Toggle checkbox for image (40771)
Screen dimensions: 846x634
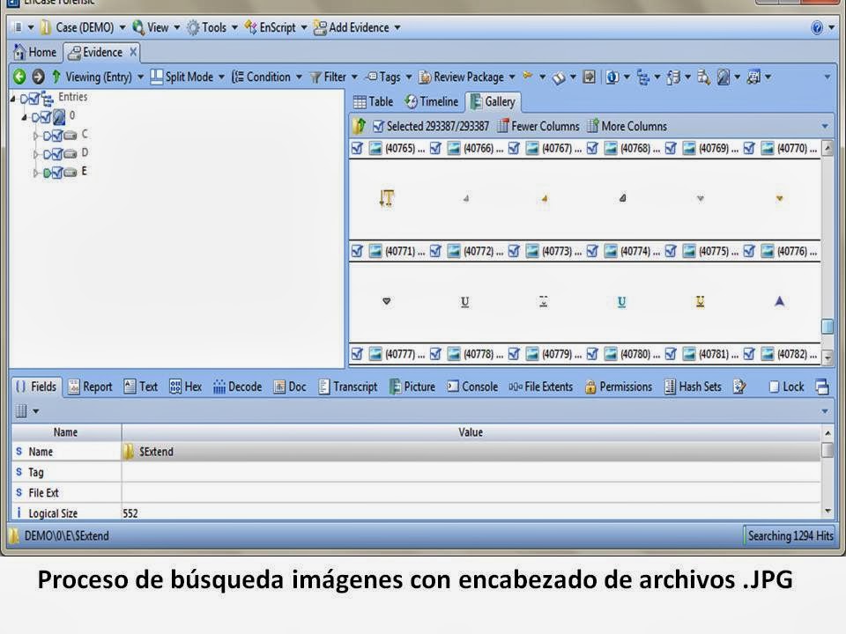coord(357,251)
